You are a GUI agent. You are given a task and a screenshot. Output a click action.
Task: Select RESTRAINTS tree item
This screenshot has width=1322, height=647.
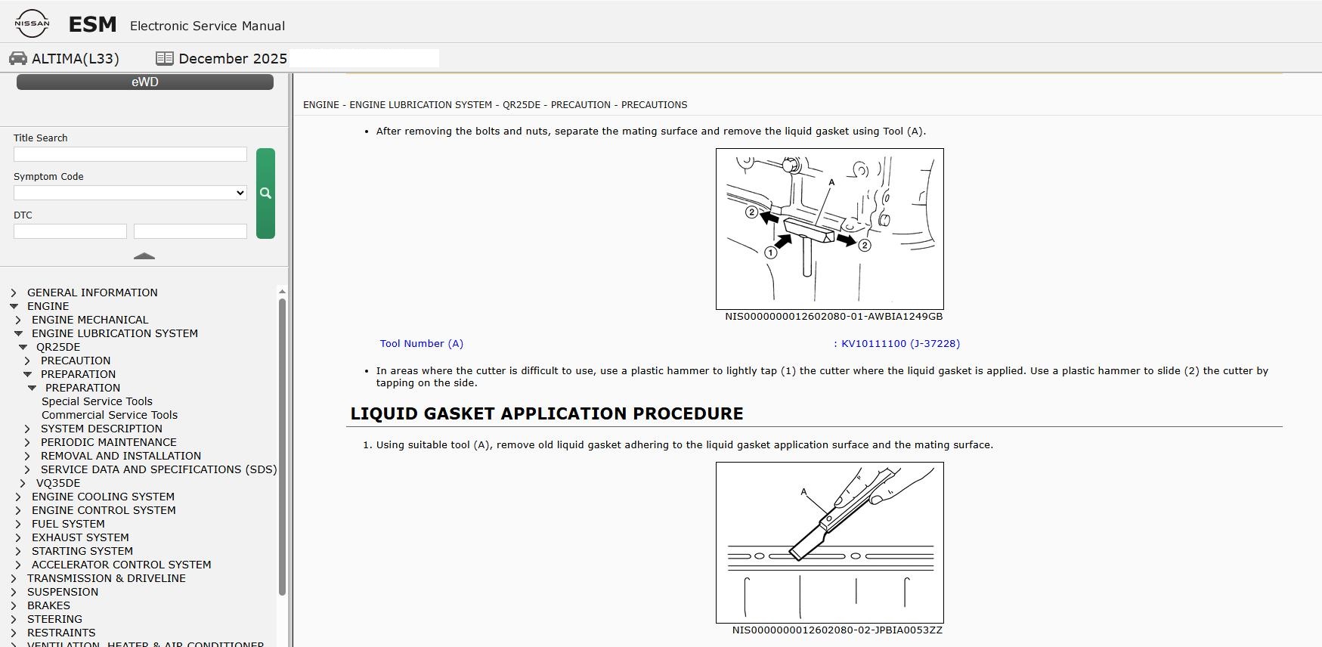(61, 633)
